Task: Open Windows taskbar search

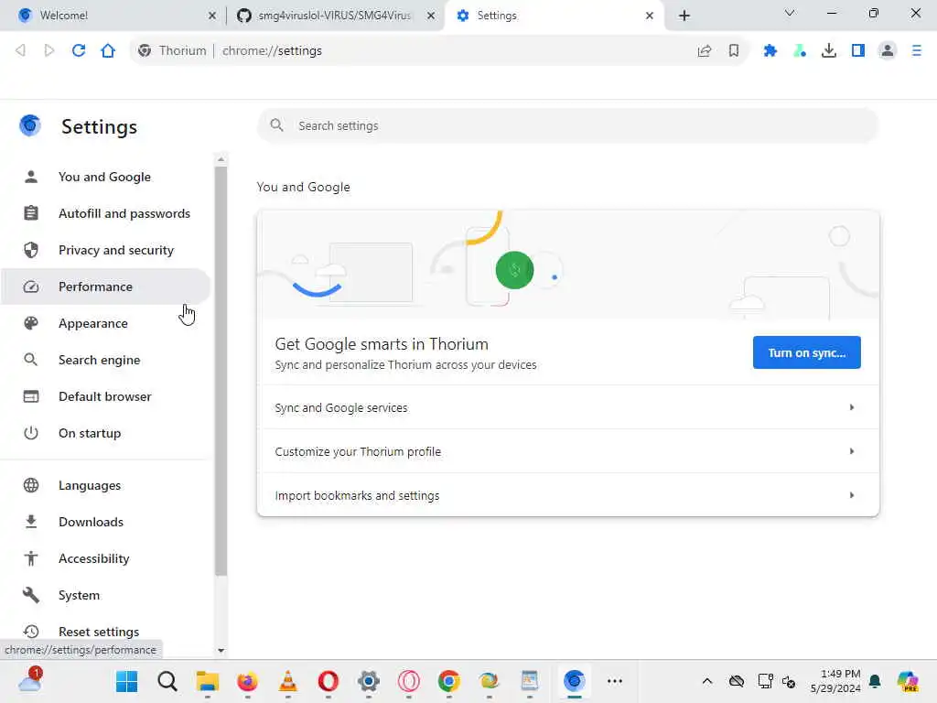Action: tap(167, 681)
